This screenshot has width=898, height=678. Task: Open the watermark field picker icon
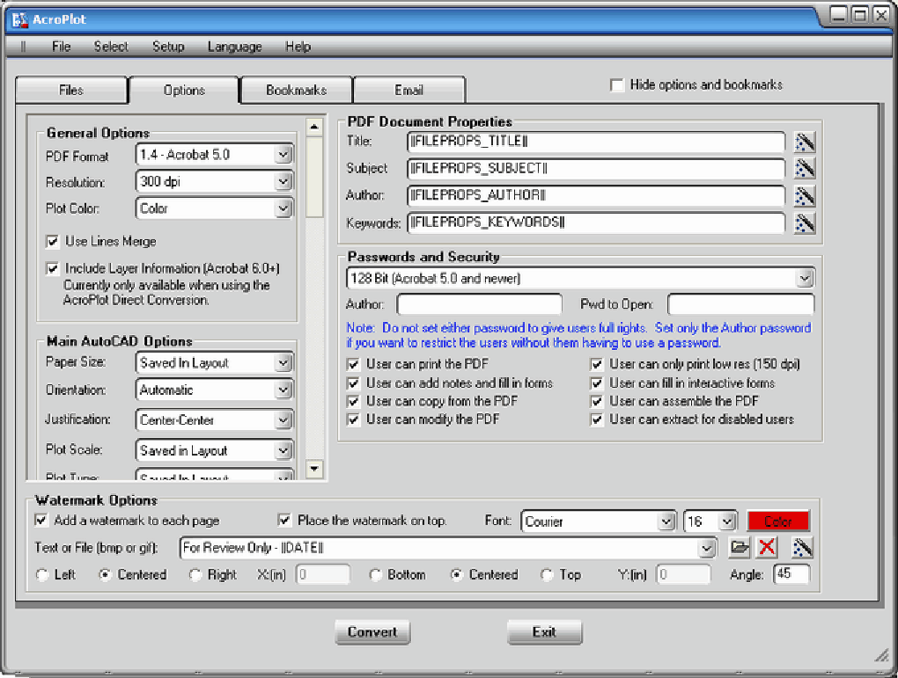[802, 548]
